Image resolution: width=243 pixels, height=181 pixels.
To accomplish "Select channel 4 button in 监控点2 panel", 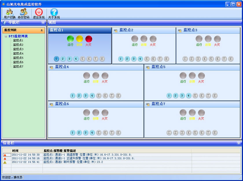I will (140, 59).
